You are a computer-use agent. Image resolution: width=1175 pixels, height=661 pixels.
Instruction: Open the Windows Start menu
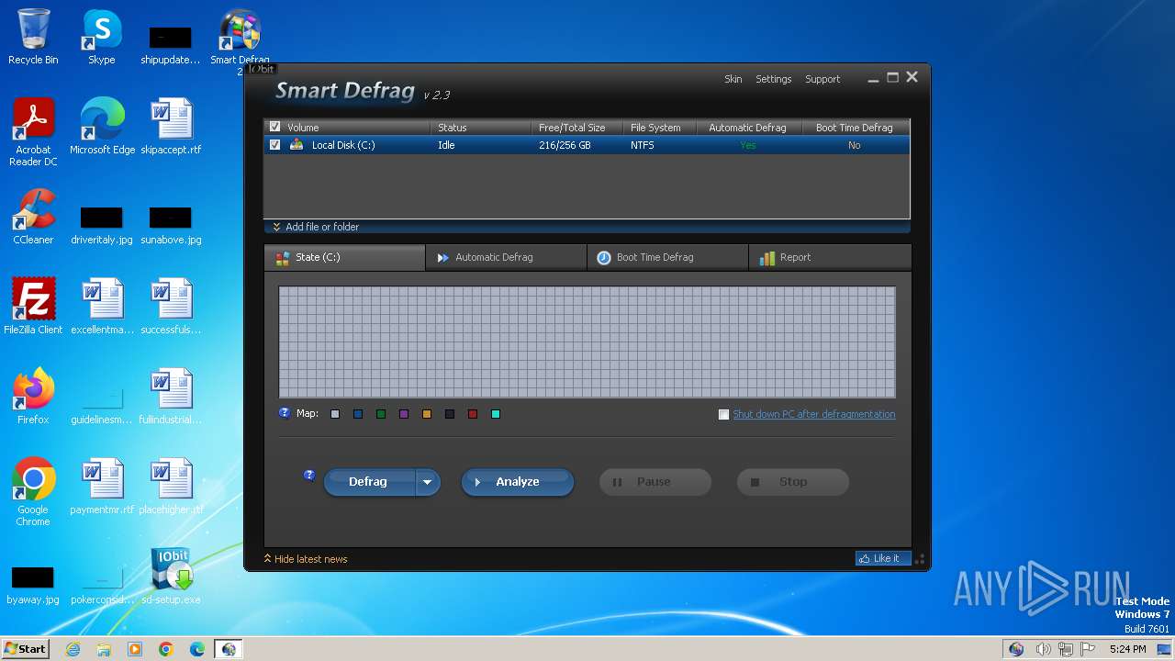click(x=26, y=649)
